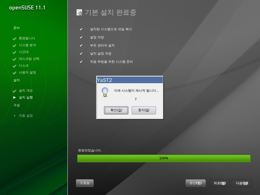This screenshot has height=195, width=260.
Task: Click the lightbulb icon in YaST2 dialog
Action: [105, 92]
